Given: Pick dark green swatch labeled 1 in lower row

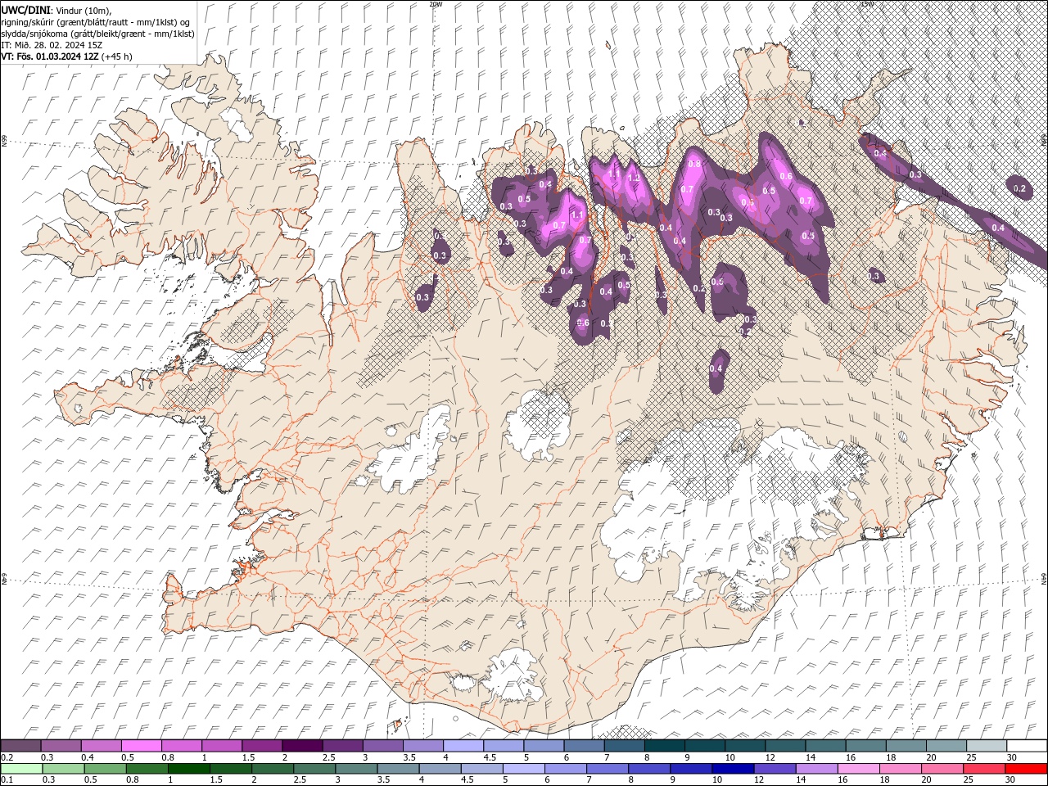Looking at the screenshot, I should [x=188, y=770].
